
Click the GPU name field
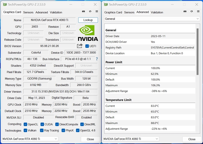(49, 20)
